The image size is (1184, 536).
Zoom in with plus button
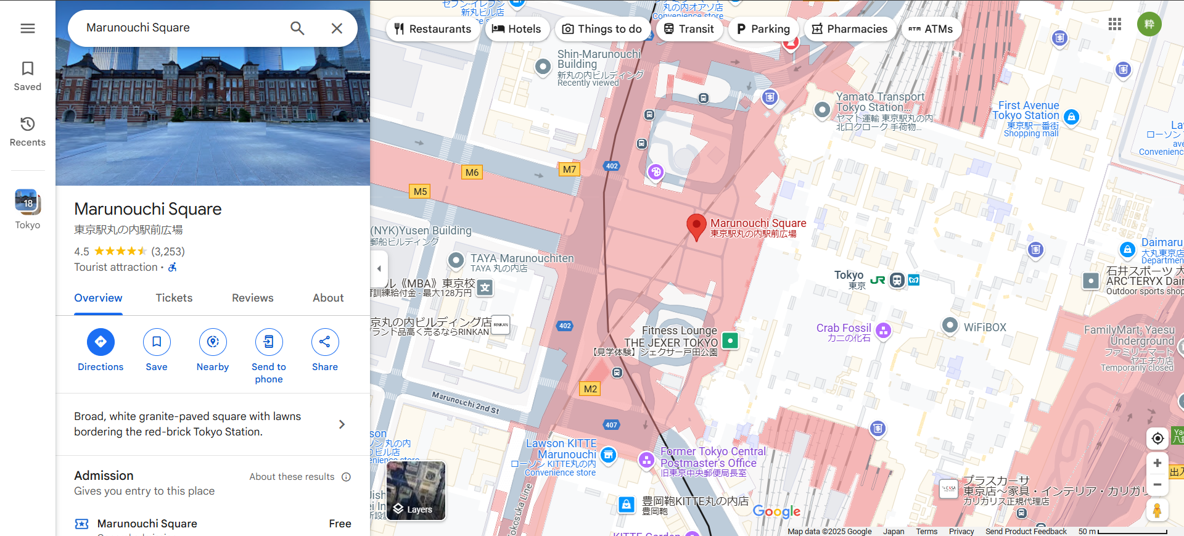(1157, 463)
